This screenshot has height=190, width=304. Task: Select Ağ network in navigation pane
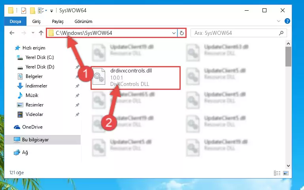[25, 152]
